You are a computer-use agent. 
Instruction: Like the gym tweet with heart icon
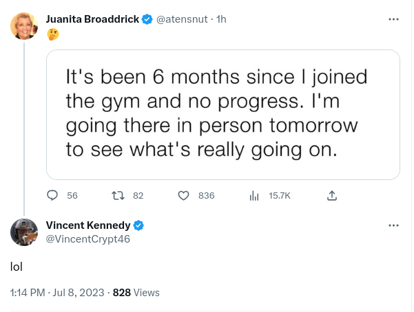pos(183,195)
